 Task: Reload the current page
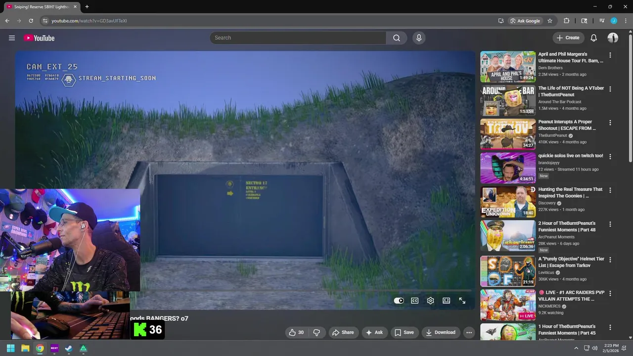(31, 21)
